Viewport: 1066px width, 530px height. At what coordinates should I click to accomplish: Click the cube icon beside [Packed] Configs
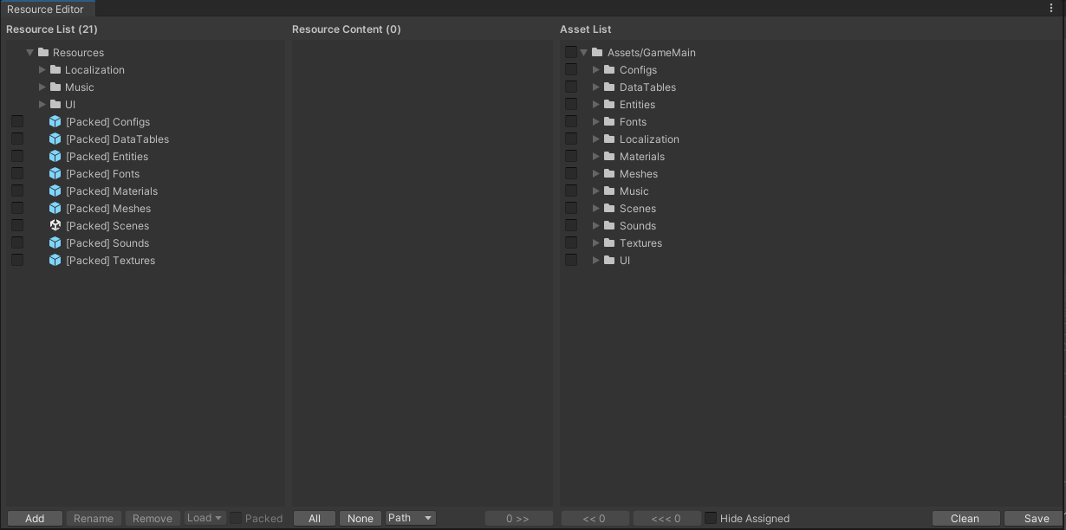click(55, 121)
